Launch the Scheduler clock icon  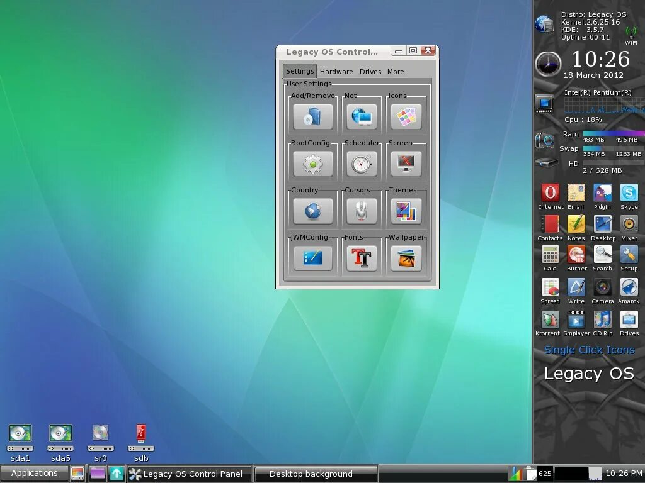click(361, 164)
